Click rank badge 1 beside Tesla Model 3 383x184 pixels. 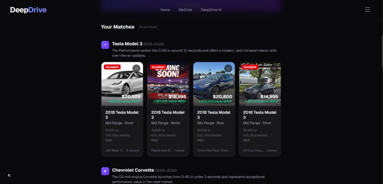(x=105, y=45)
